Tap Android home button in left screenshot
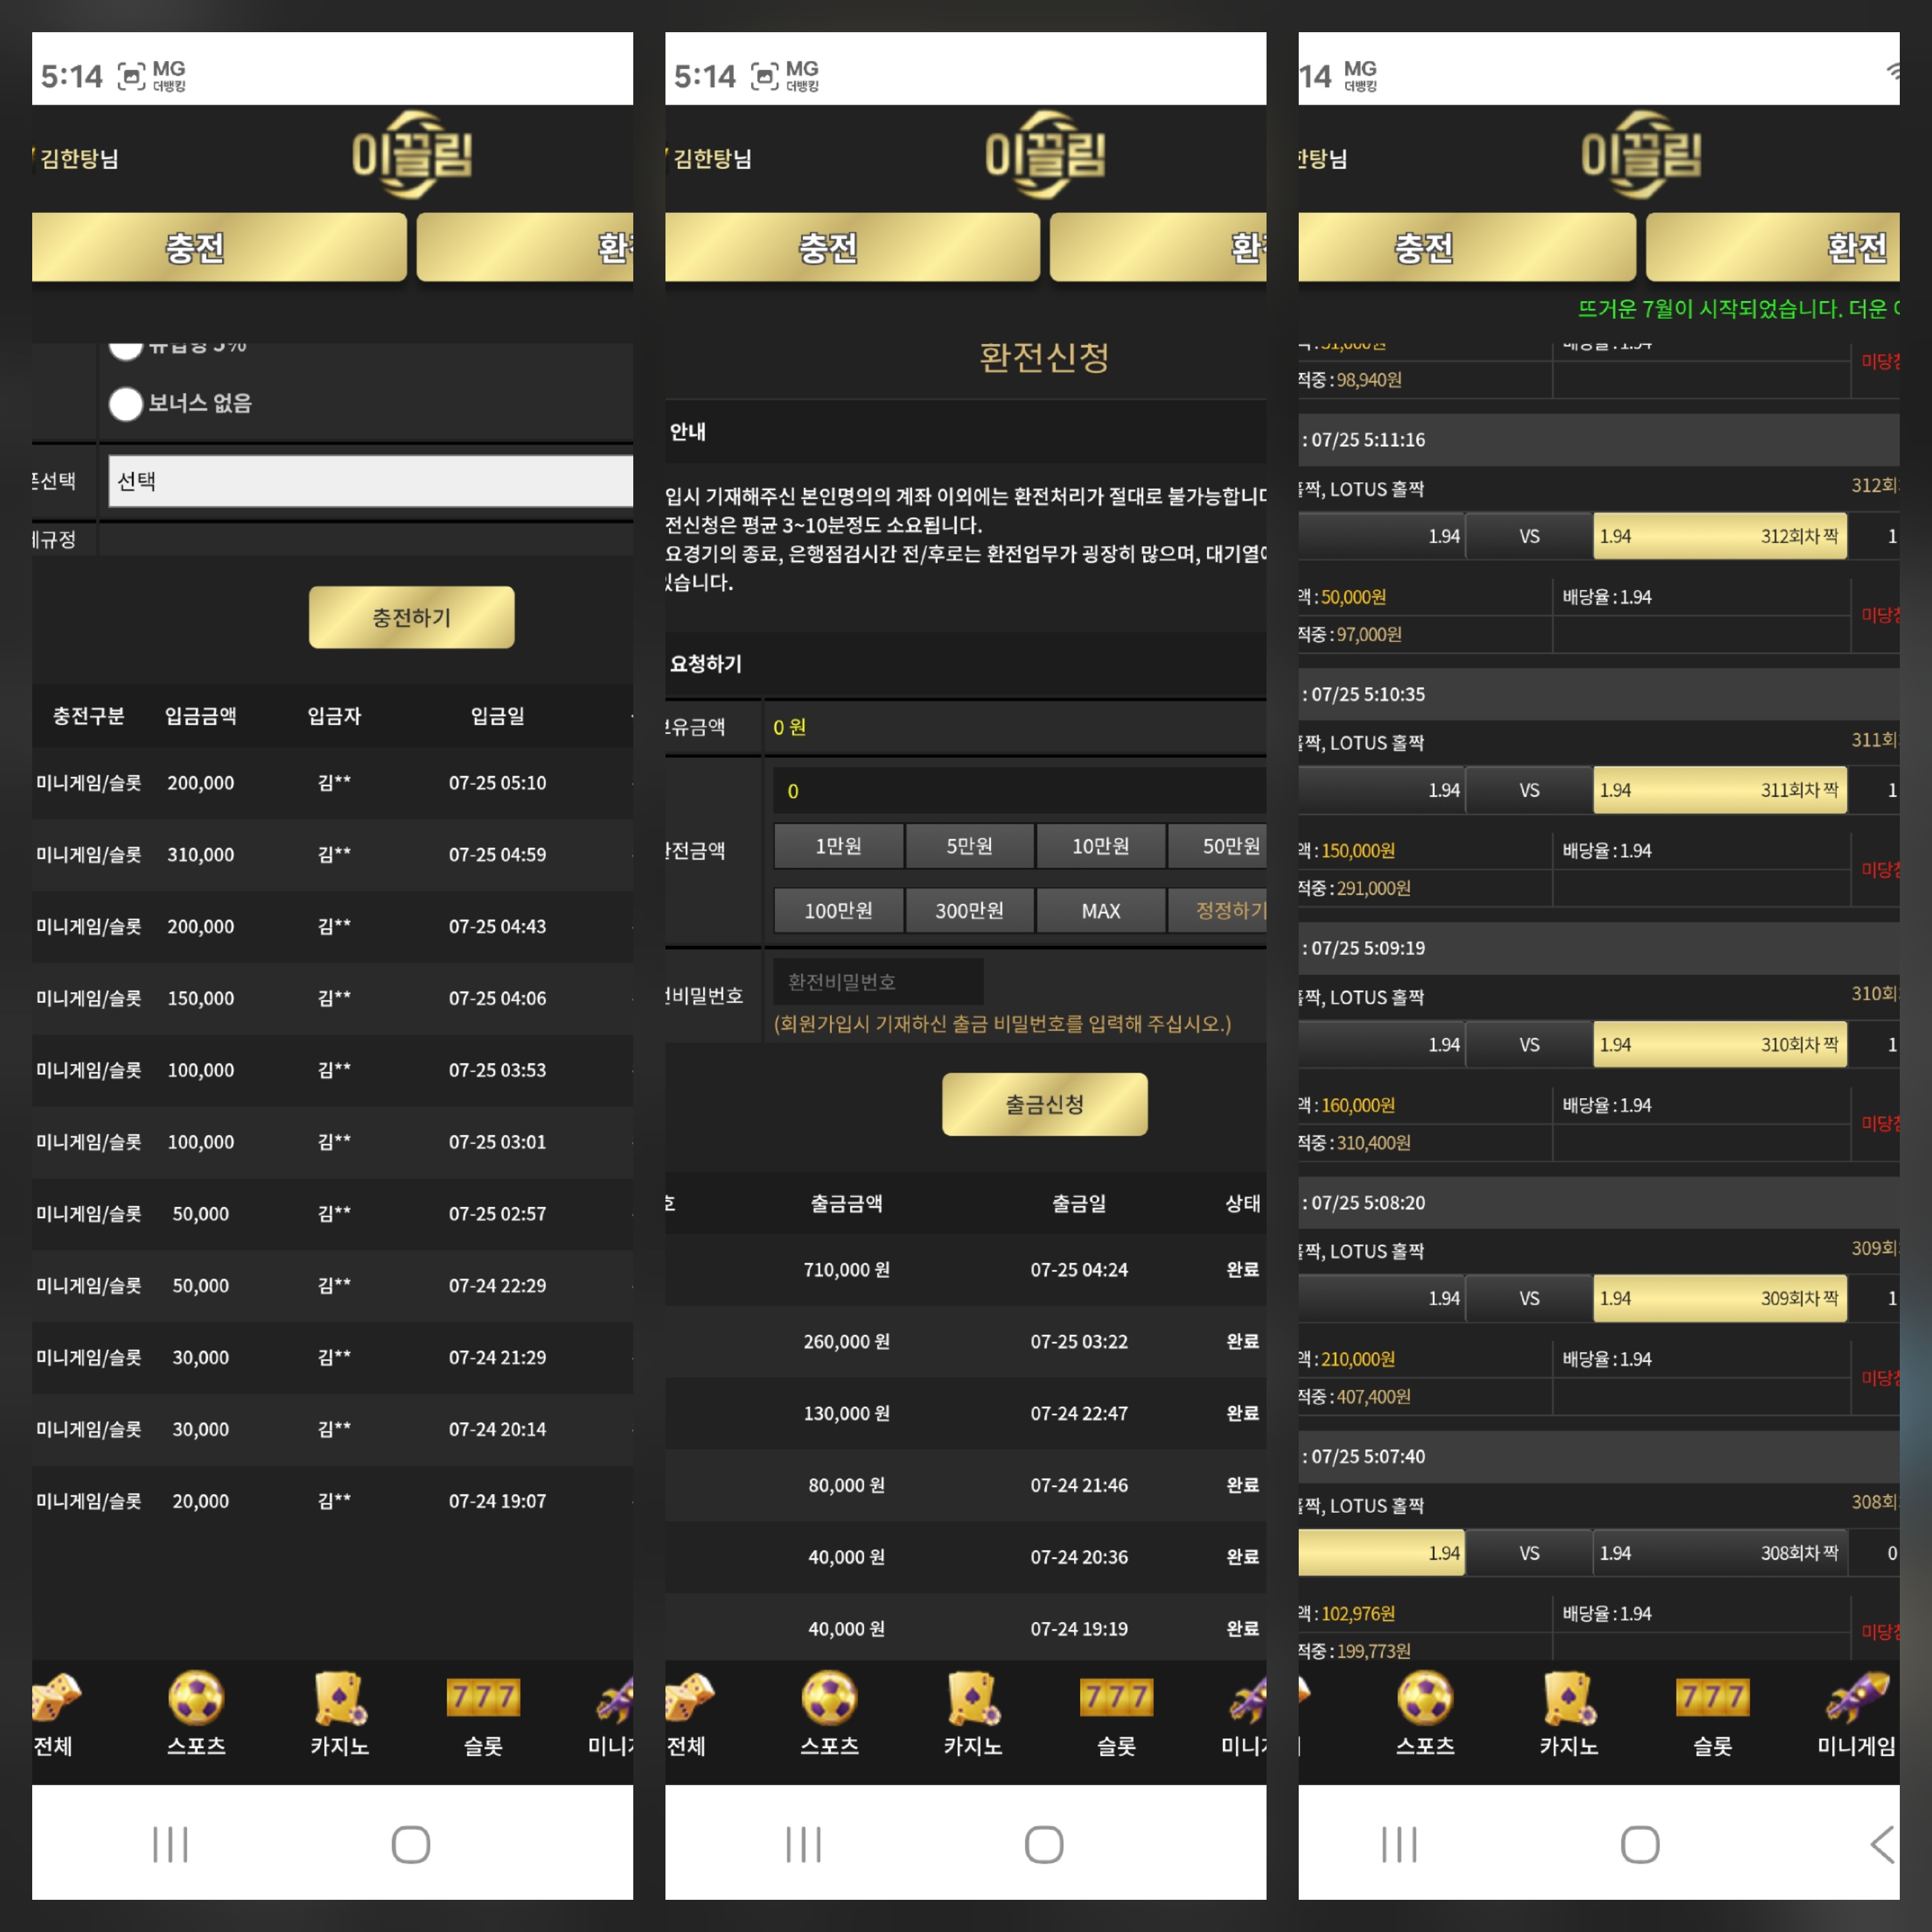Image resolution: width=1932 pixels, height=1932 pixels. point(411,1844)
